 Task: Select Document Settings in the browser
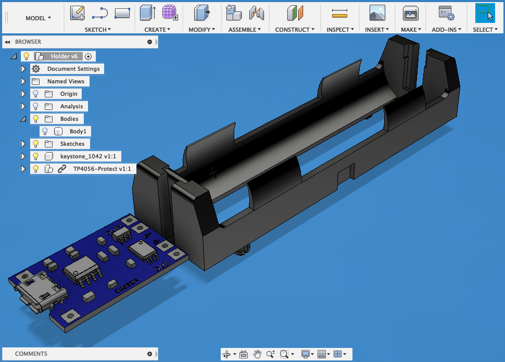point(73,69)
